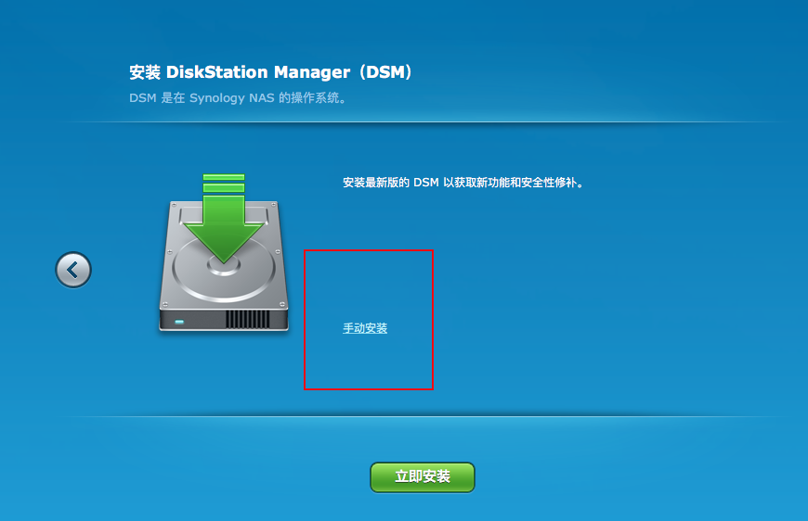808x521 pixels.
Task: Click the top edge of the red rectangle
Action: [369, 250]
